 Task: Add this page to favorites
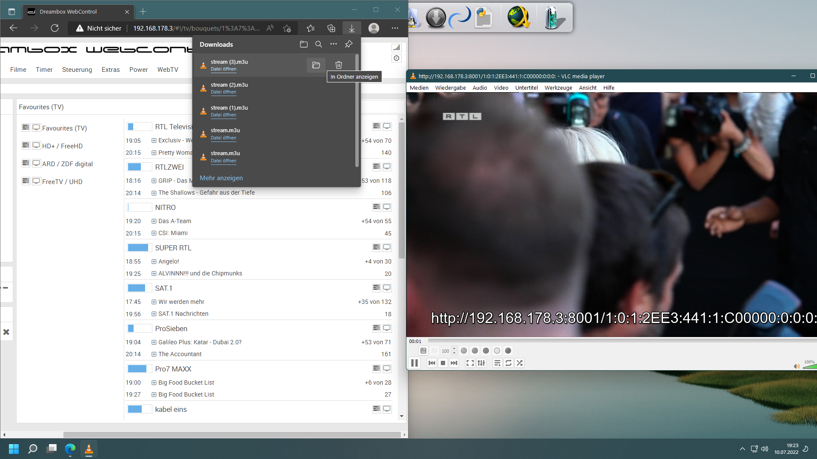[x=287, y=28]
